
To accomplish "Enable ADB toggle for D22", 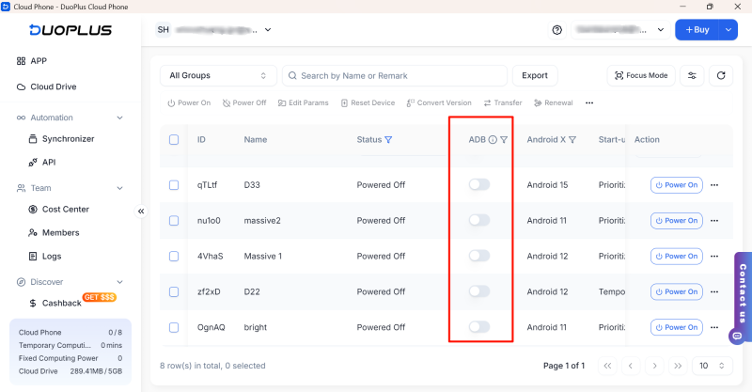I will tap(479, 290).
